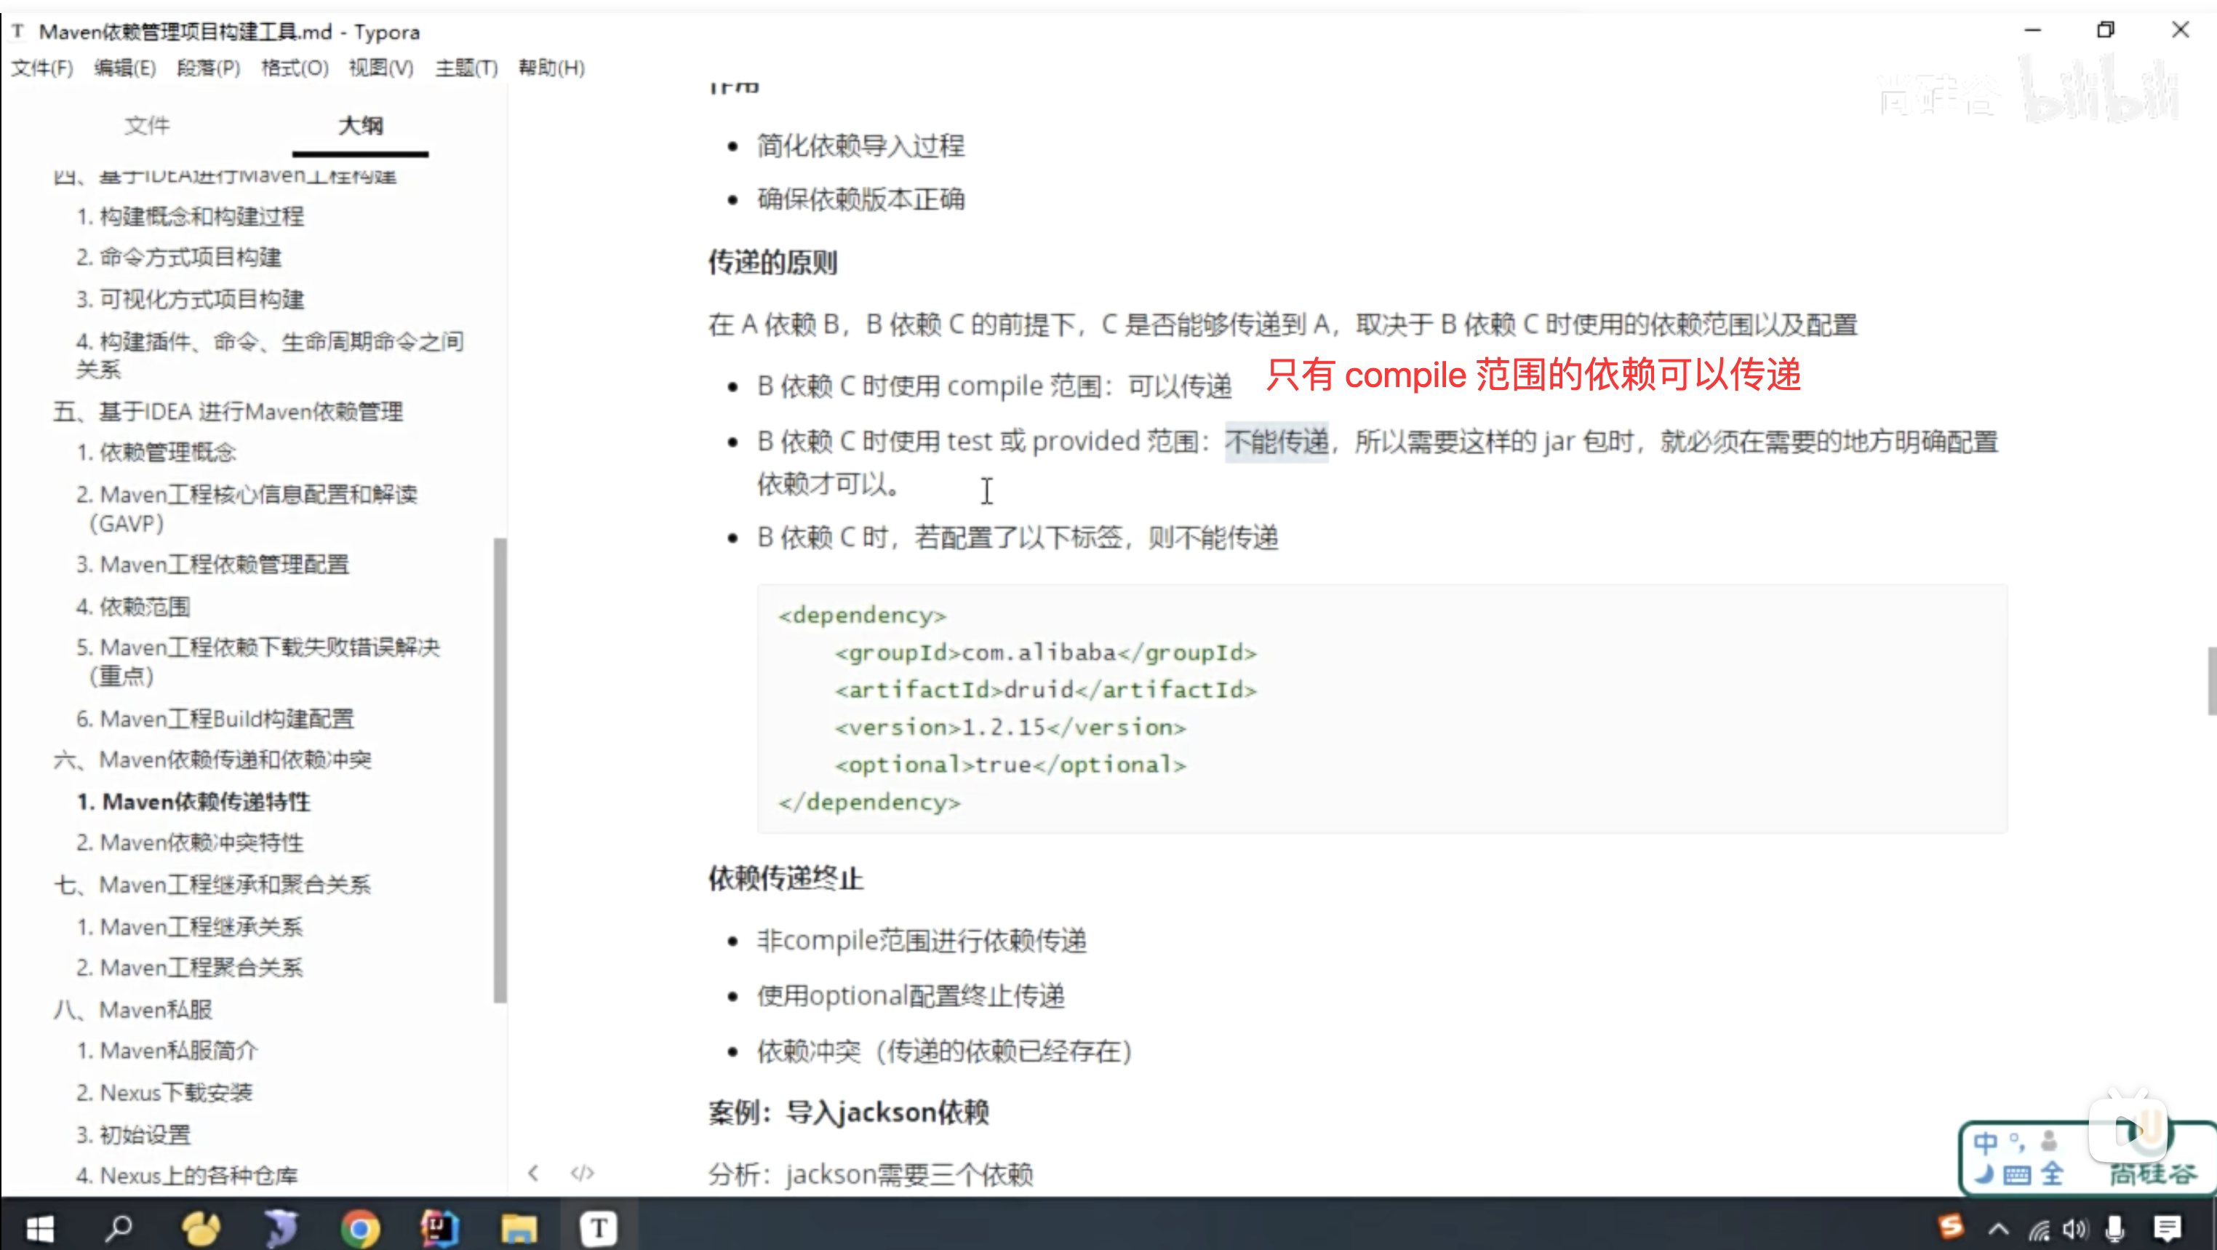Open the Windows search icon
This screenshot has height=1250, width=2217.
click(x=119, y=1227)
